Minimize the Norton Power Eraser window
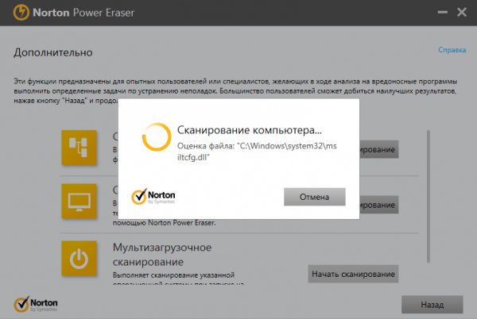477x319 pixels. click(442, 12)
